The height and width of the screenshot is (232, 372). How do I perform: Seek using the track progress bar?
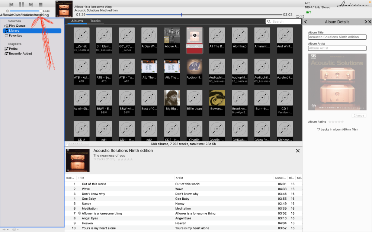point(185,15)
